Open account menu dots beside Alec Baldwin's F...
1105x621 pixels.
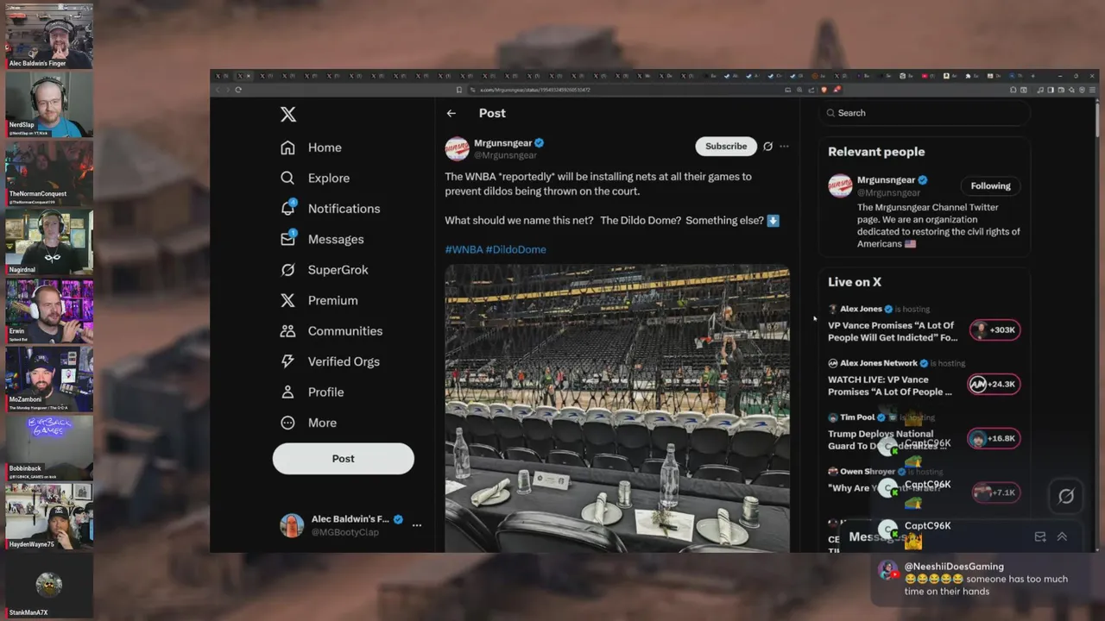[x=417, y=525]
